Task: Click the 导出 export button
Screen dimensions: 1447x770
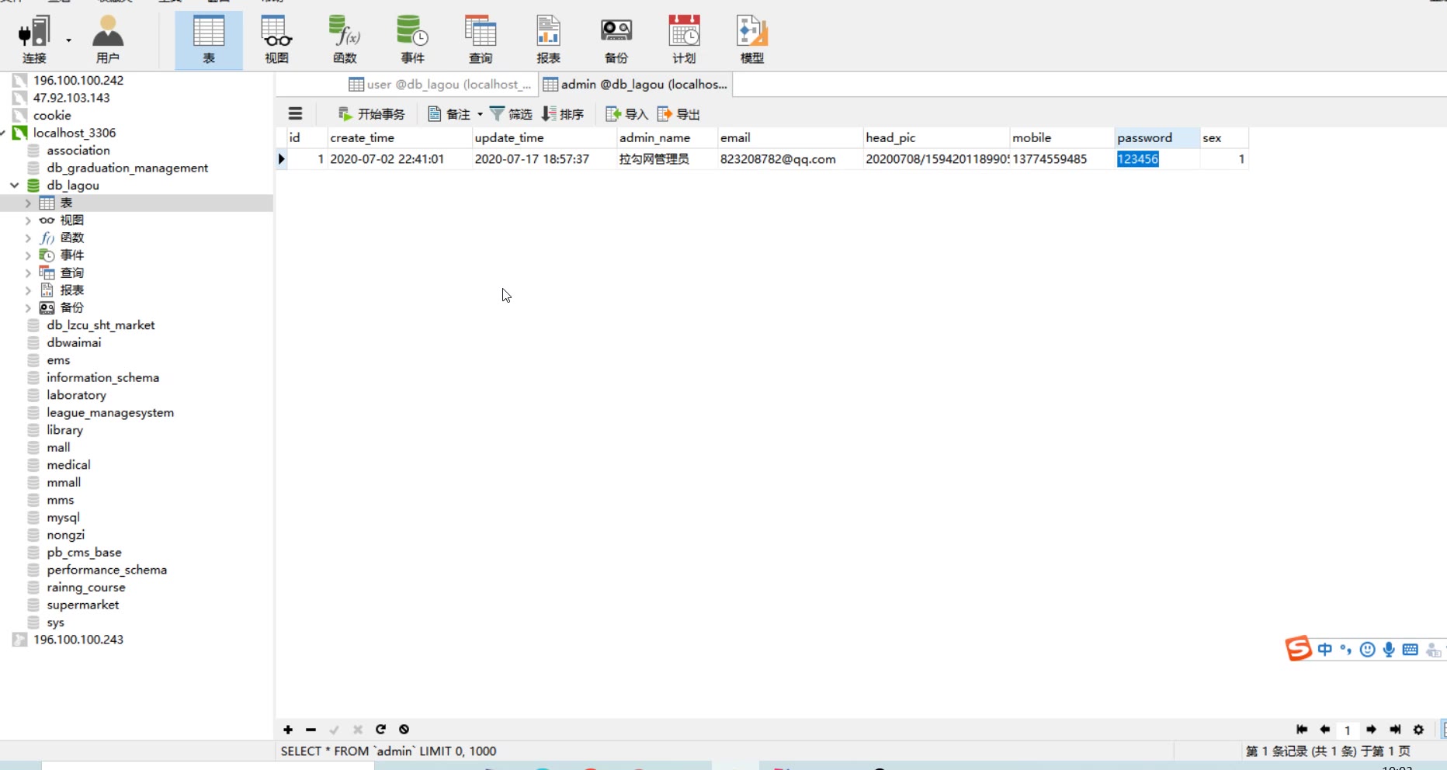Action: pos(678,114)
